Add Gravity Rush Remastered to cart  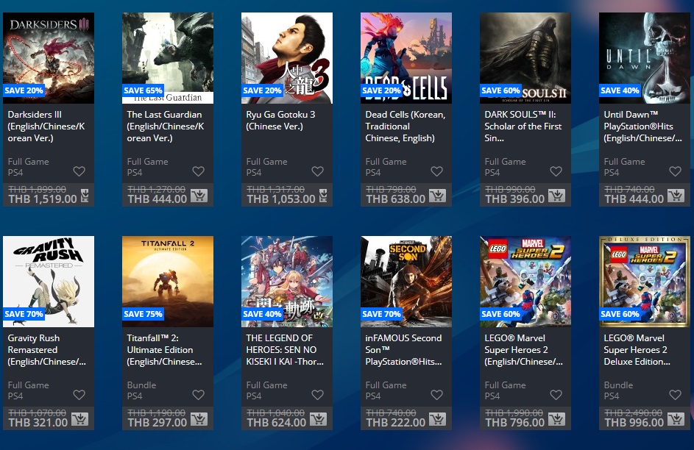pyautogui.click(x=80, y=419)
